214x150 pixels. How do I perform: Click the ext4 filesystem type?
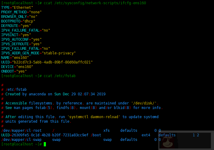(146, 135)
